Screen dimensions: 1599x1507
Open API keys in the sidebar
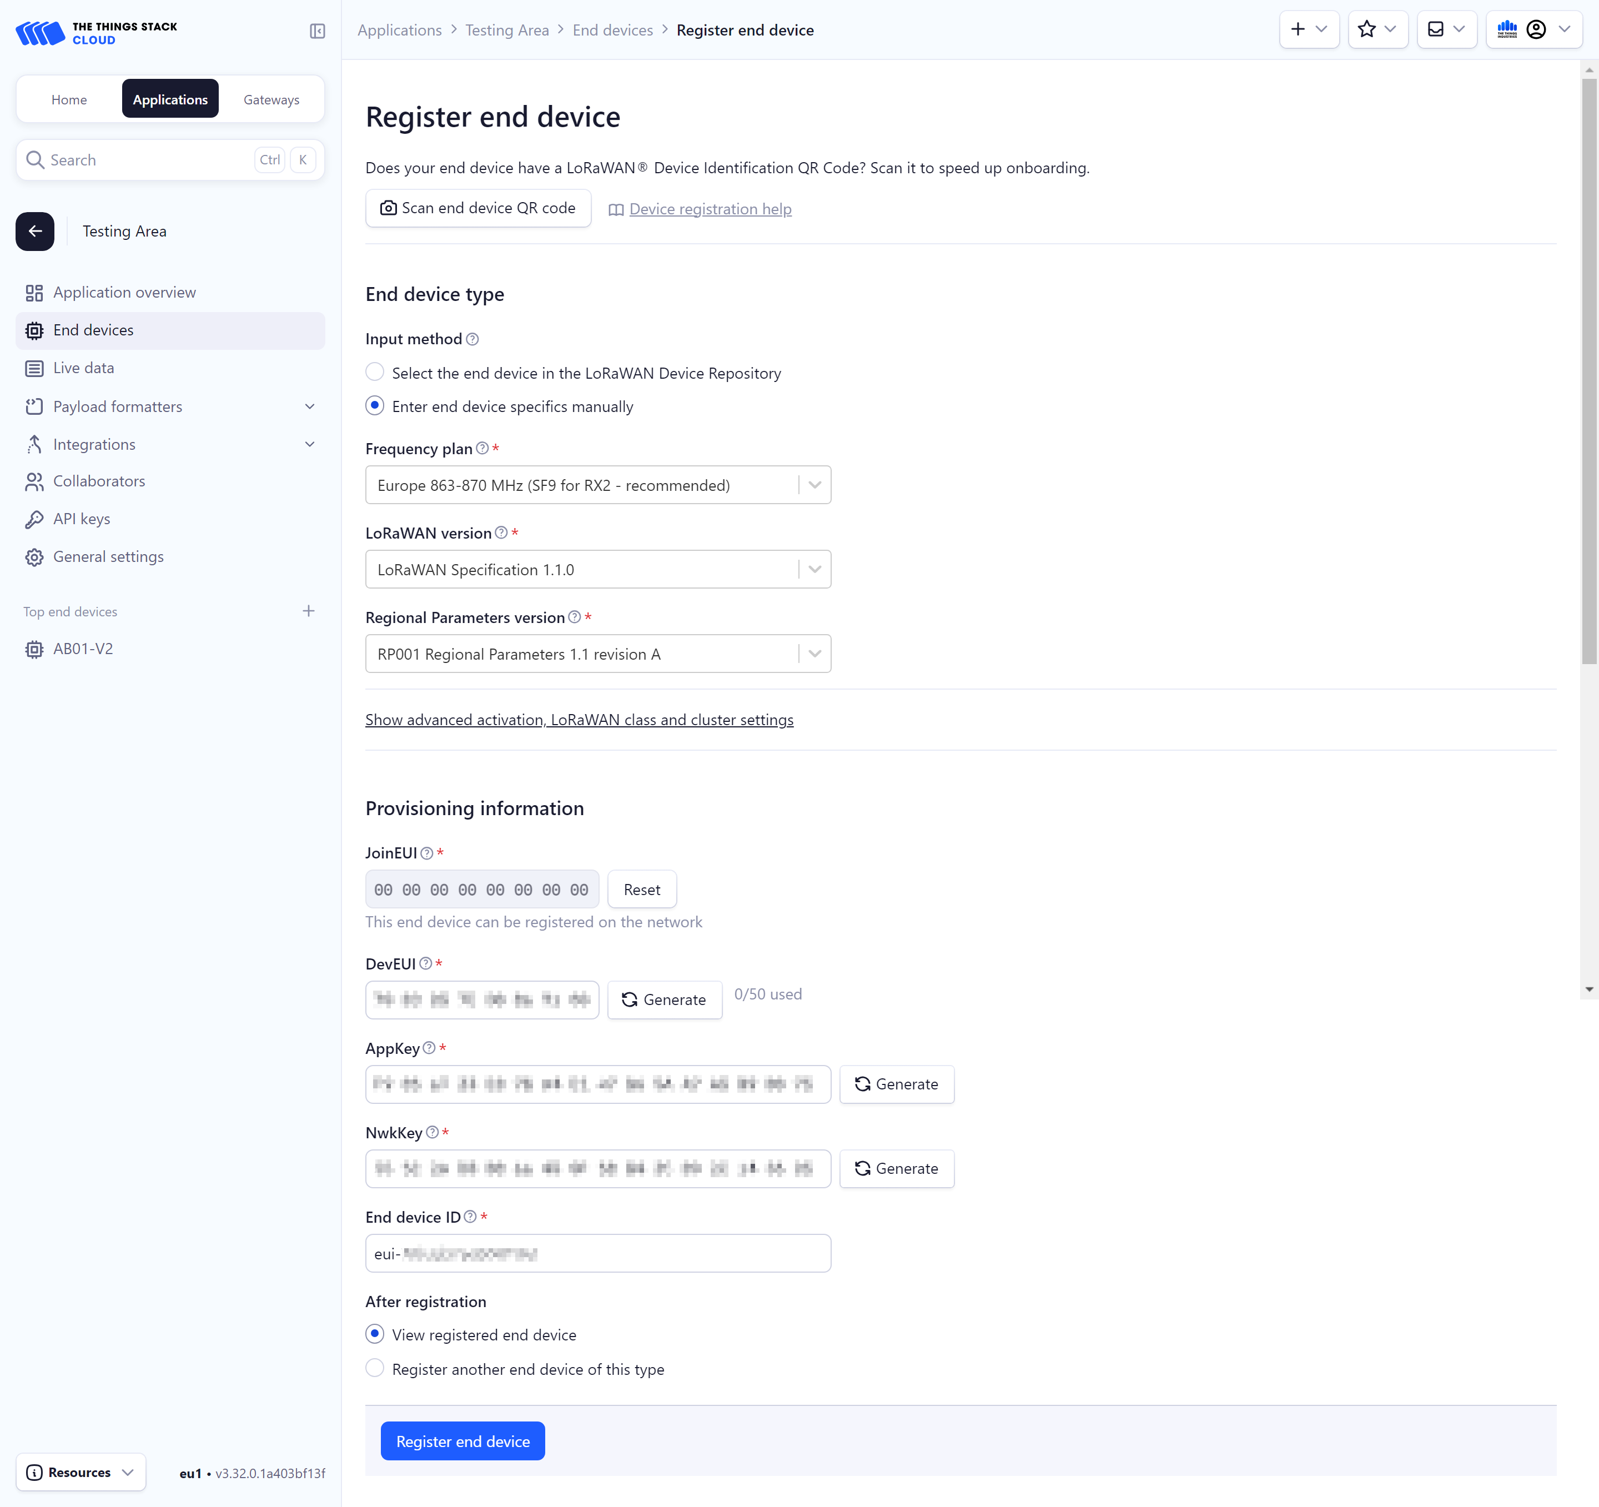coord(81,519)
